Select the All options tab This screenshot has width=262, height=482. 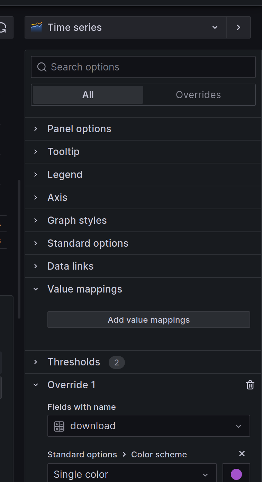click(88, 95)
